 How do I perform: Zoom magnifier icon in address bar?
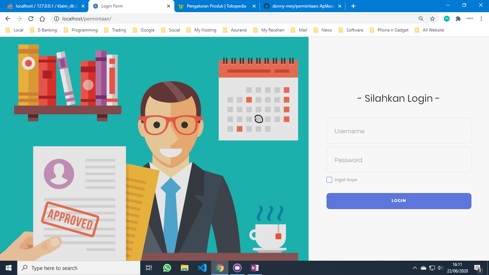pyautogui.click(x=421, y=19)
